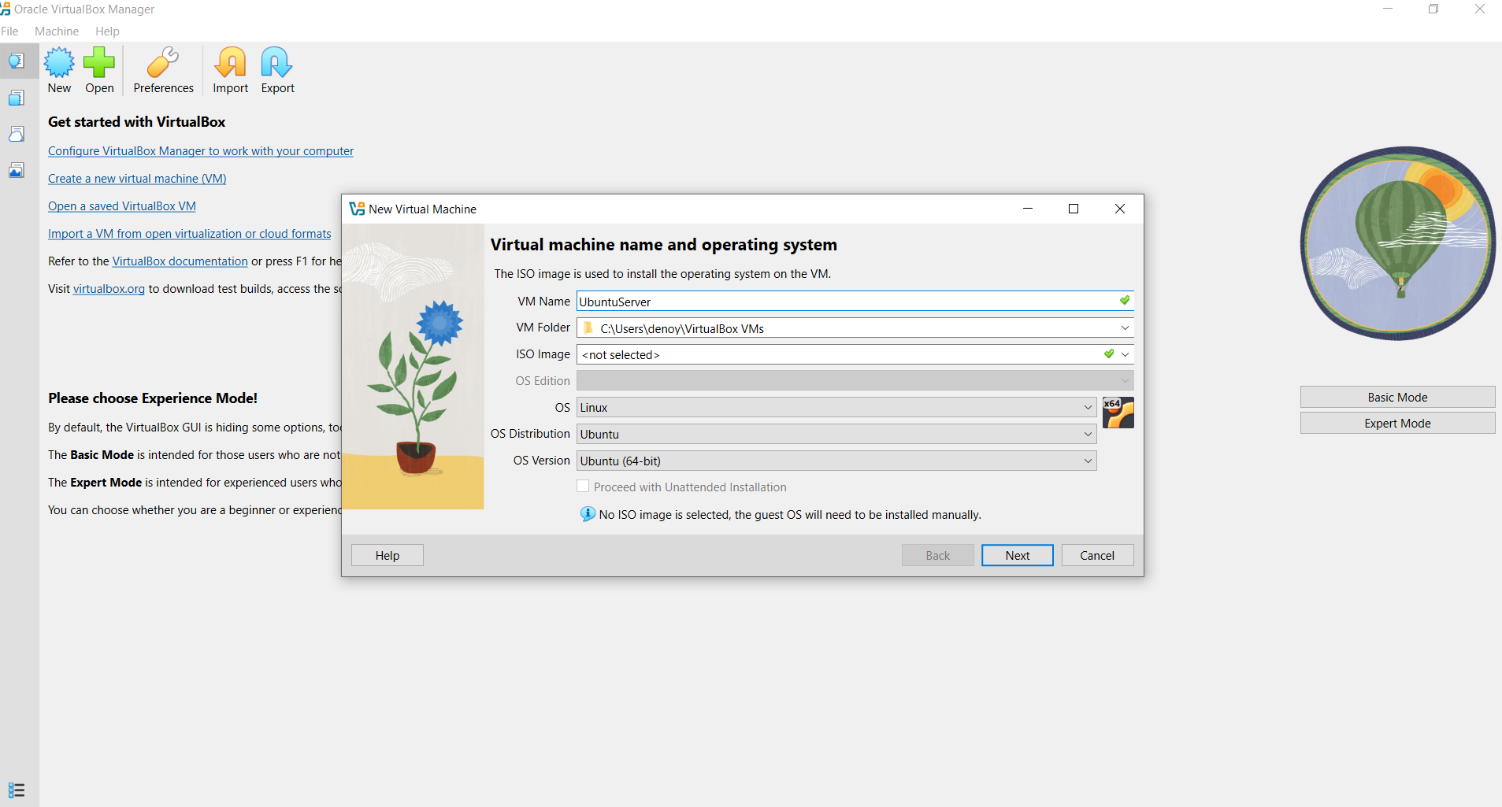The height and width of the screenshot is (807, 1502).
Task: Open the Help menu in menu bar
Action: pyautogui.click(x=107, y=31)
